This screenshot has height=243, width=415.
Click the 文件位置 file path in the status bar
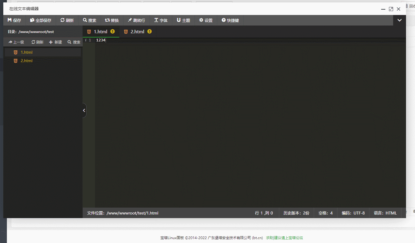(x=123, y=213)
